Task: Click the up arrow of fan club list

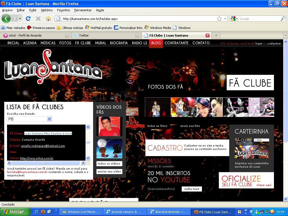Action: (88, 127)
